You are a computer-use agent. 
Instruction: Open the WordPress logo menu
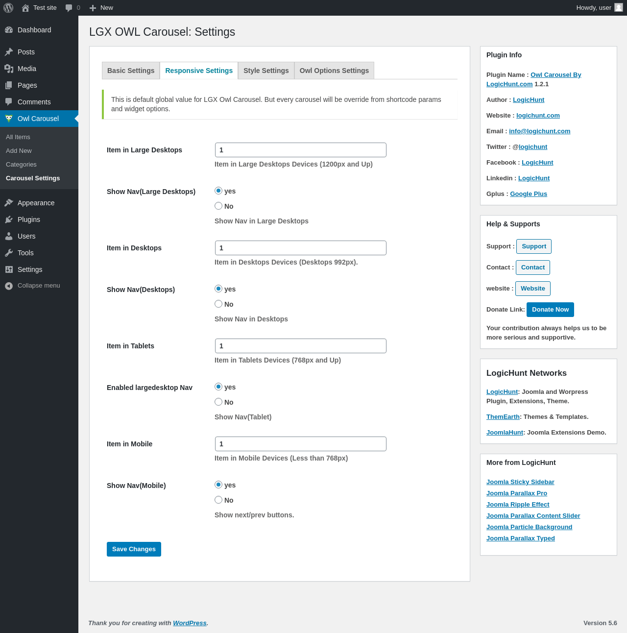[8, 8]
